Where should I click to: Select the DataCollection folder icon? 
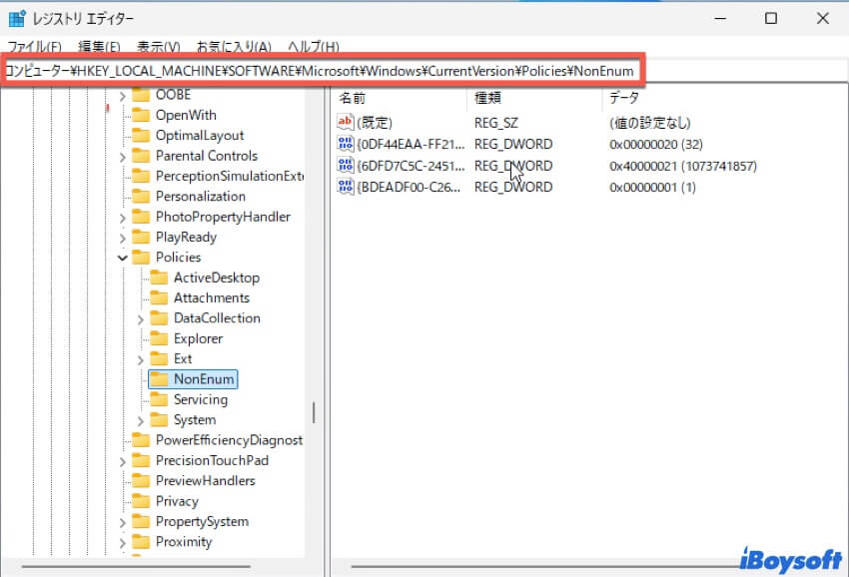click(x=159, y=317)
